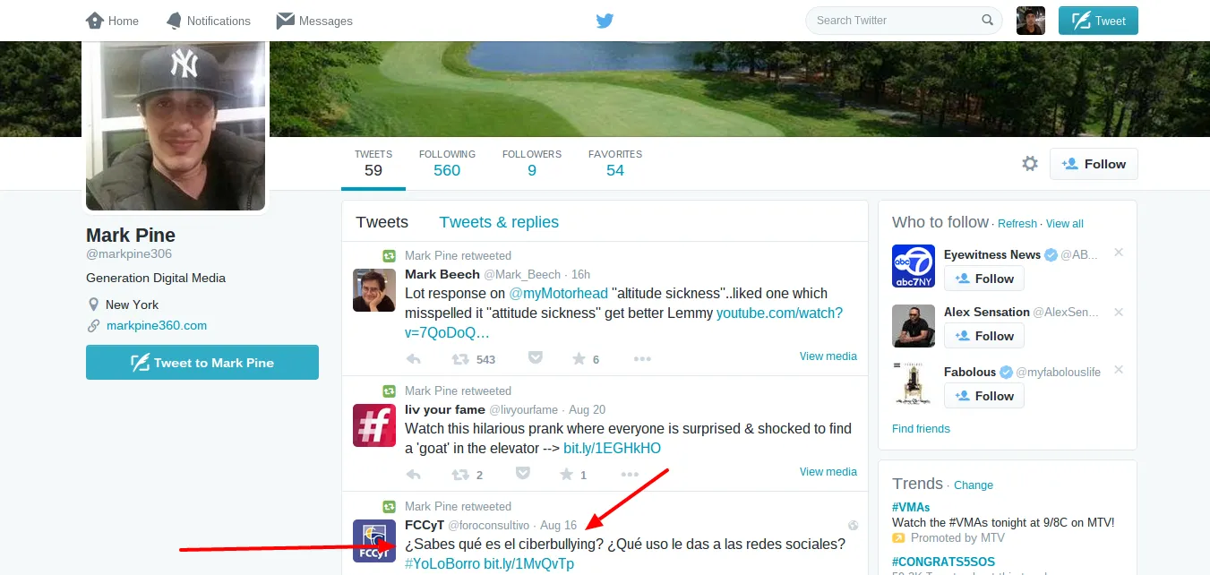Follow Mark Pine
Image resolution: width=1210 pixels, height=575 pixels.
pos(1094,164)
